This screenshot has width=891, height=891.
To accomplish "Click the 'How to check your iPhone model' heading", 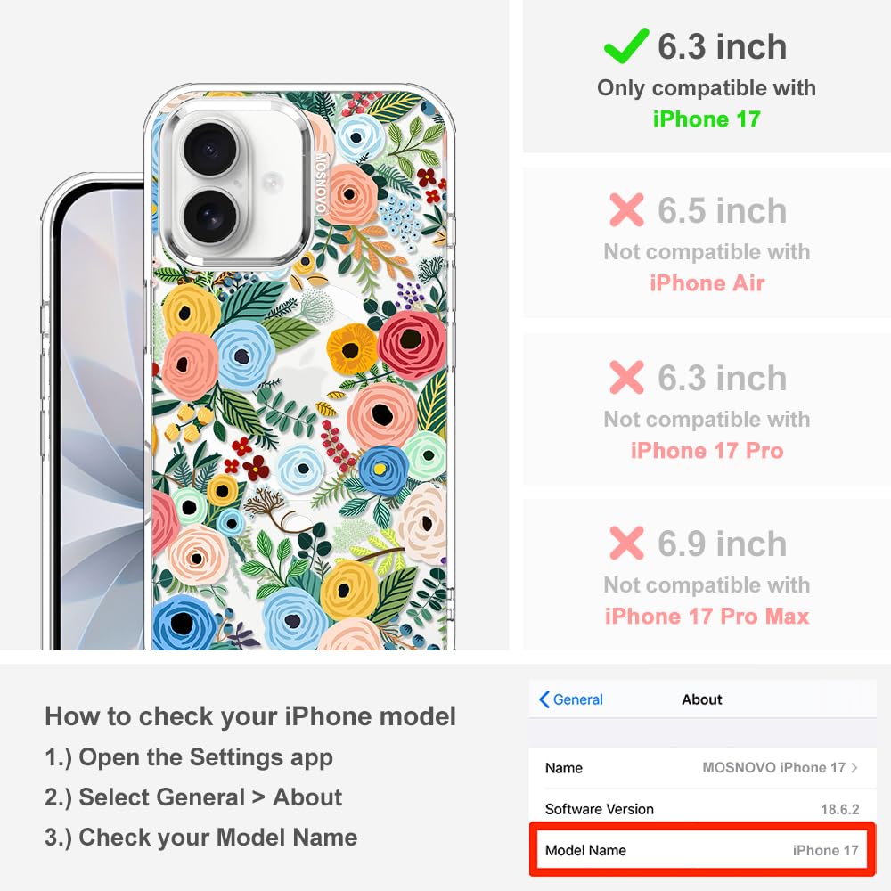I will [x=250, y=716].
